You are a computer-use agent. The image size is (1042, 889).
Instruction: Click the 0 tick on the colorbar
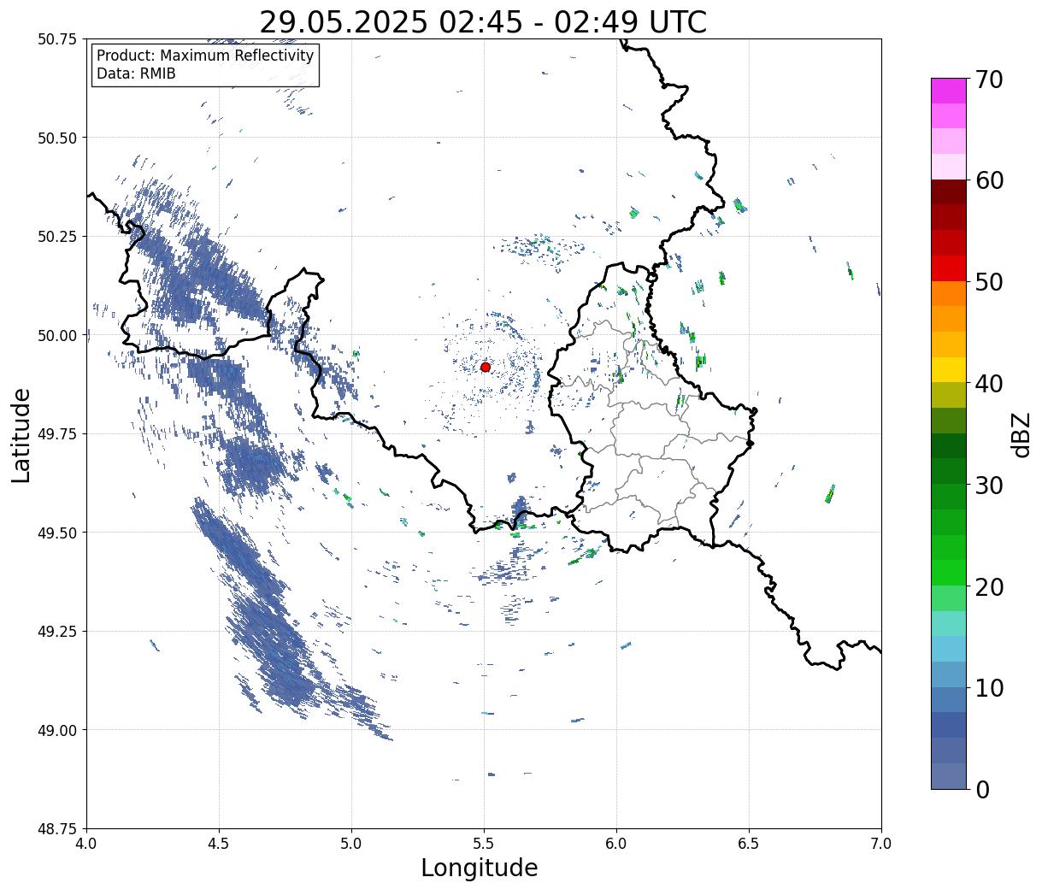coord(982,789)
